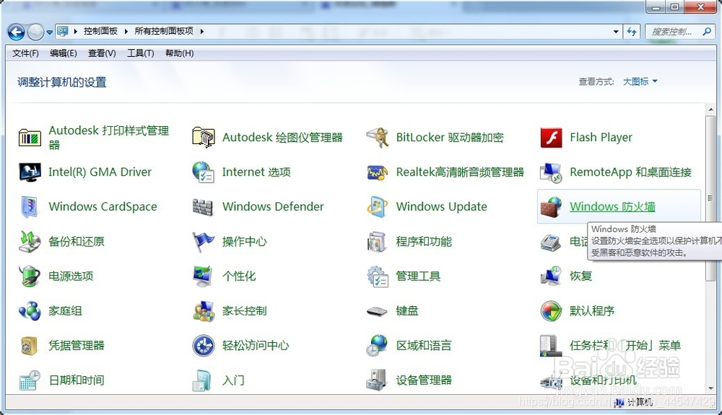Open 程序和功能 icon
722x415 pixels.
click(x=378, y=241)
